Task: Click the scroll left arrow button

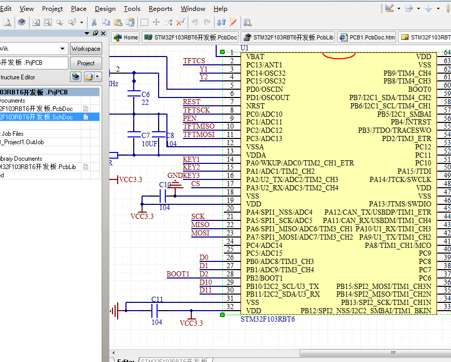Action: pyautogui.click(x=114, y=353)
